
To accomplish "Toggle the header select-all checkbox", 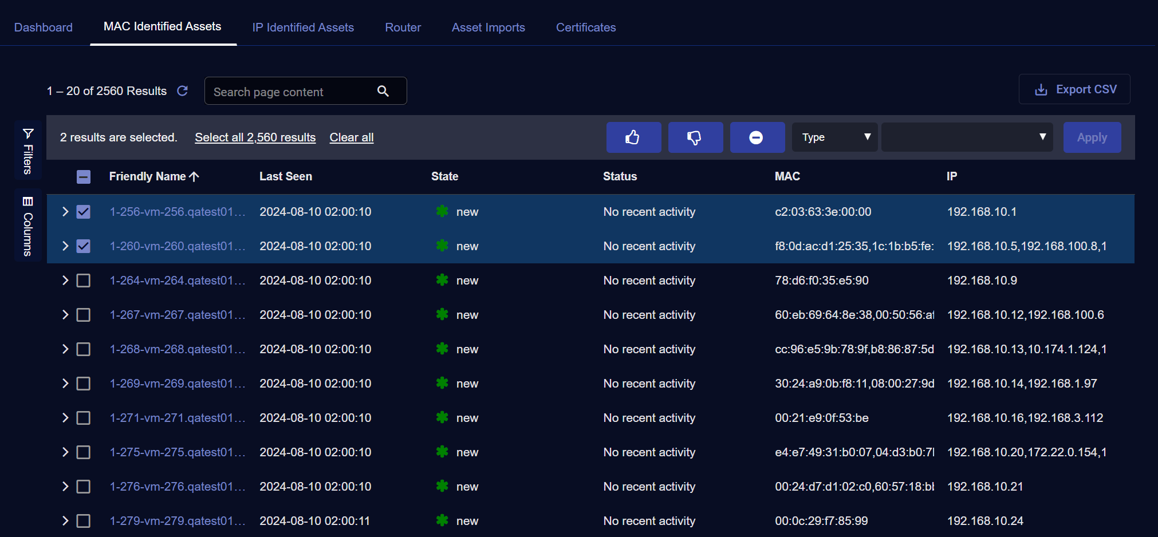I will coord(84,177).
